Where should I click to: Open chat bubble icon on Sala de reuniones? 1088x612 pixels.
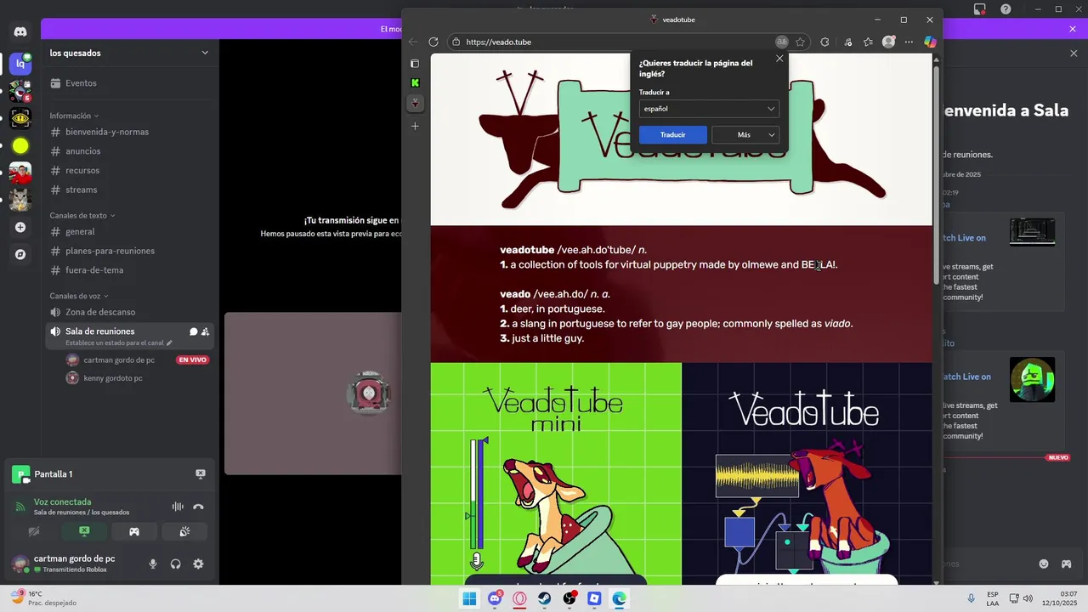coord(194,331)
